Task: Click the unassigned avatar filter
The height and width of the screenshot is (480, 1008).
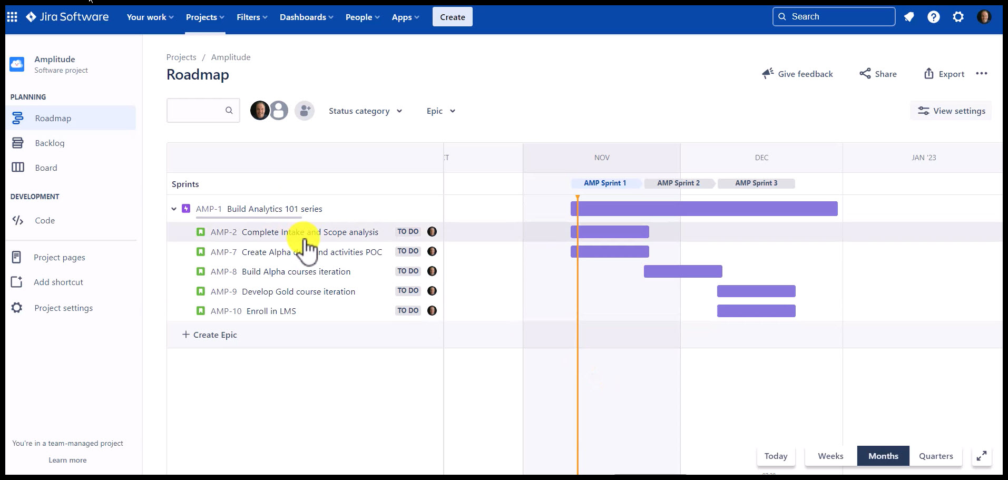Action: [x=279, y=111]
